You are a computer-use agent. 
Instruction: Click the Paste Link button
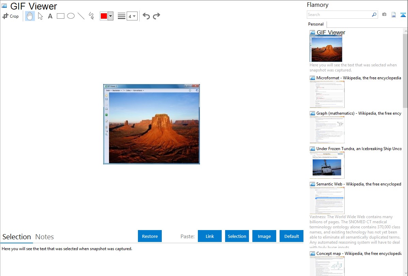[210, 236]
